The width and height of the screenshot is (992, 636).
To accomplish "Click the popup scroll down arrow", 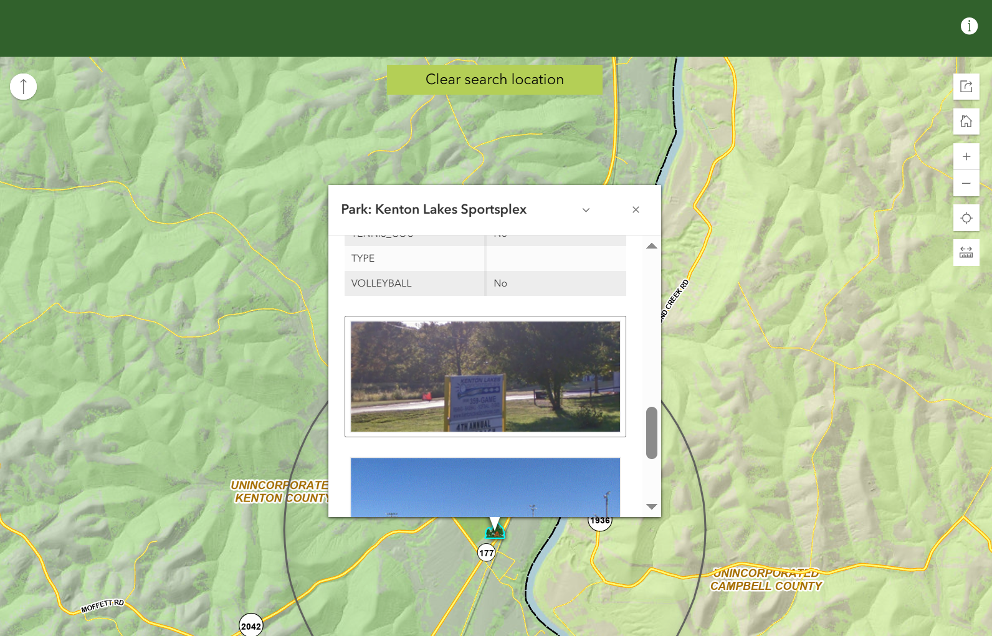I will point(652,506).
